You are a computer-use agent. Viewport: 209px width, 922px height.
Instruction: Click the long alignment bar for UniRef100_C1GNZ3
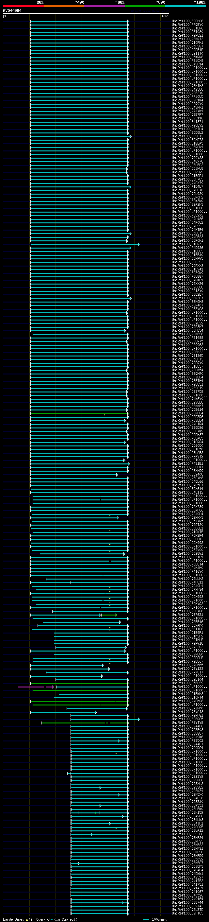pyautogui.click(x=85, y=244)
